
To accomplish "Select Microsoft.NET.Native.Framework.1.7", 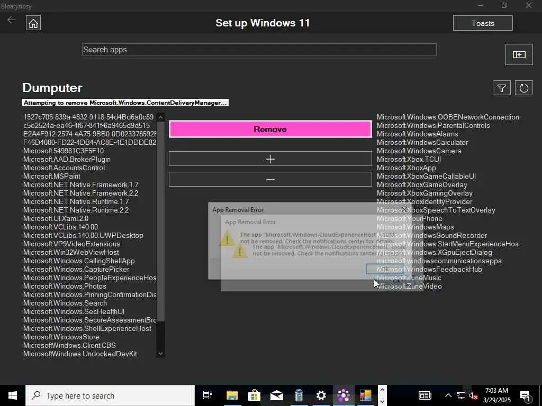I will pos(81,184).
